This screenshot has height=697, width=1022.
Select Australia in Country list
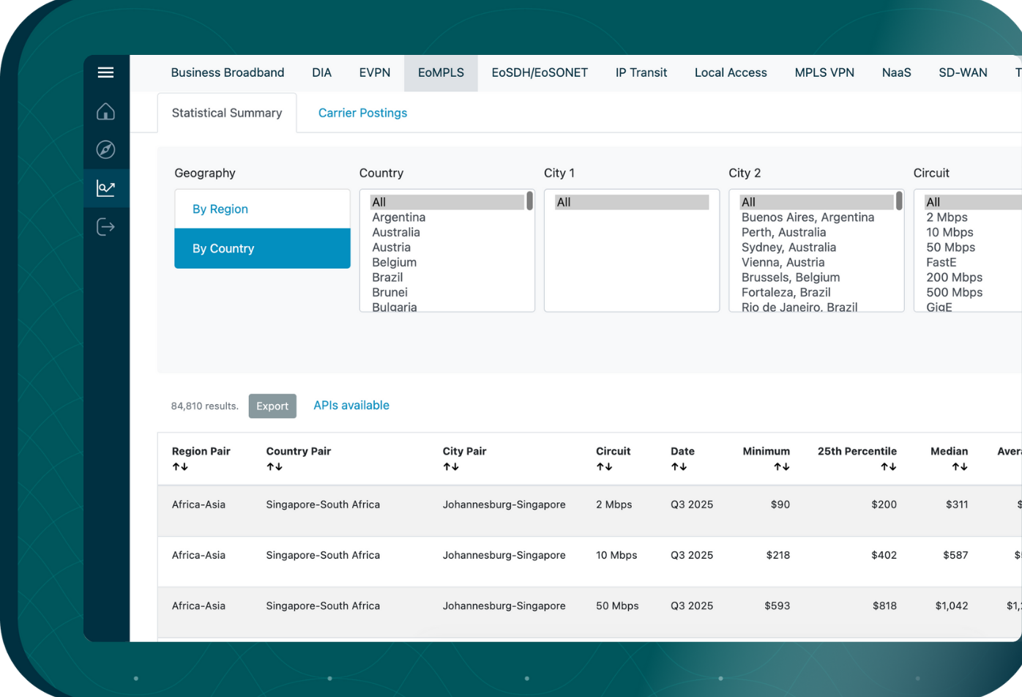395,233
